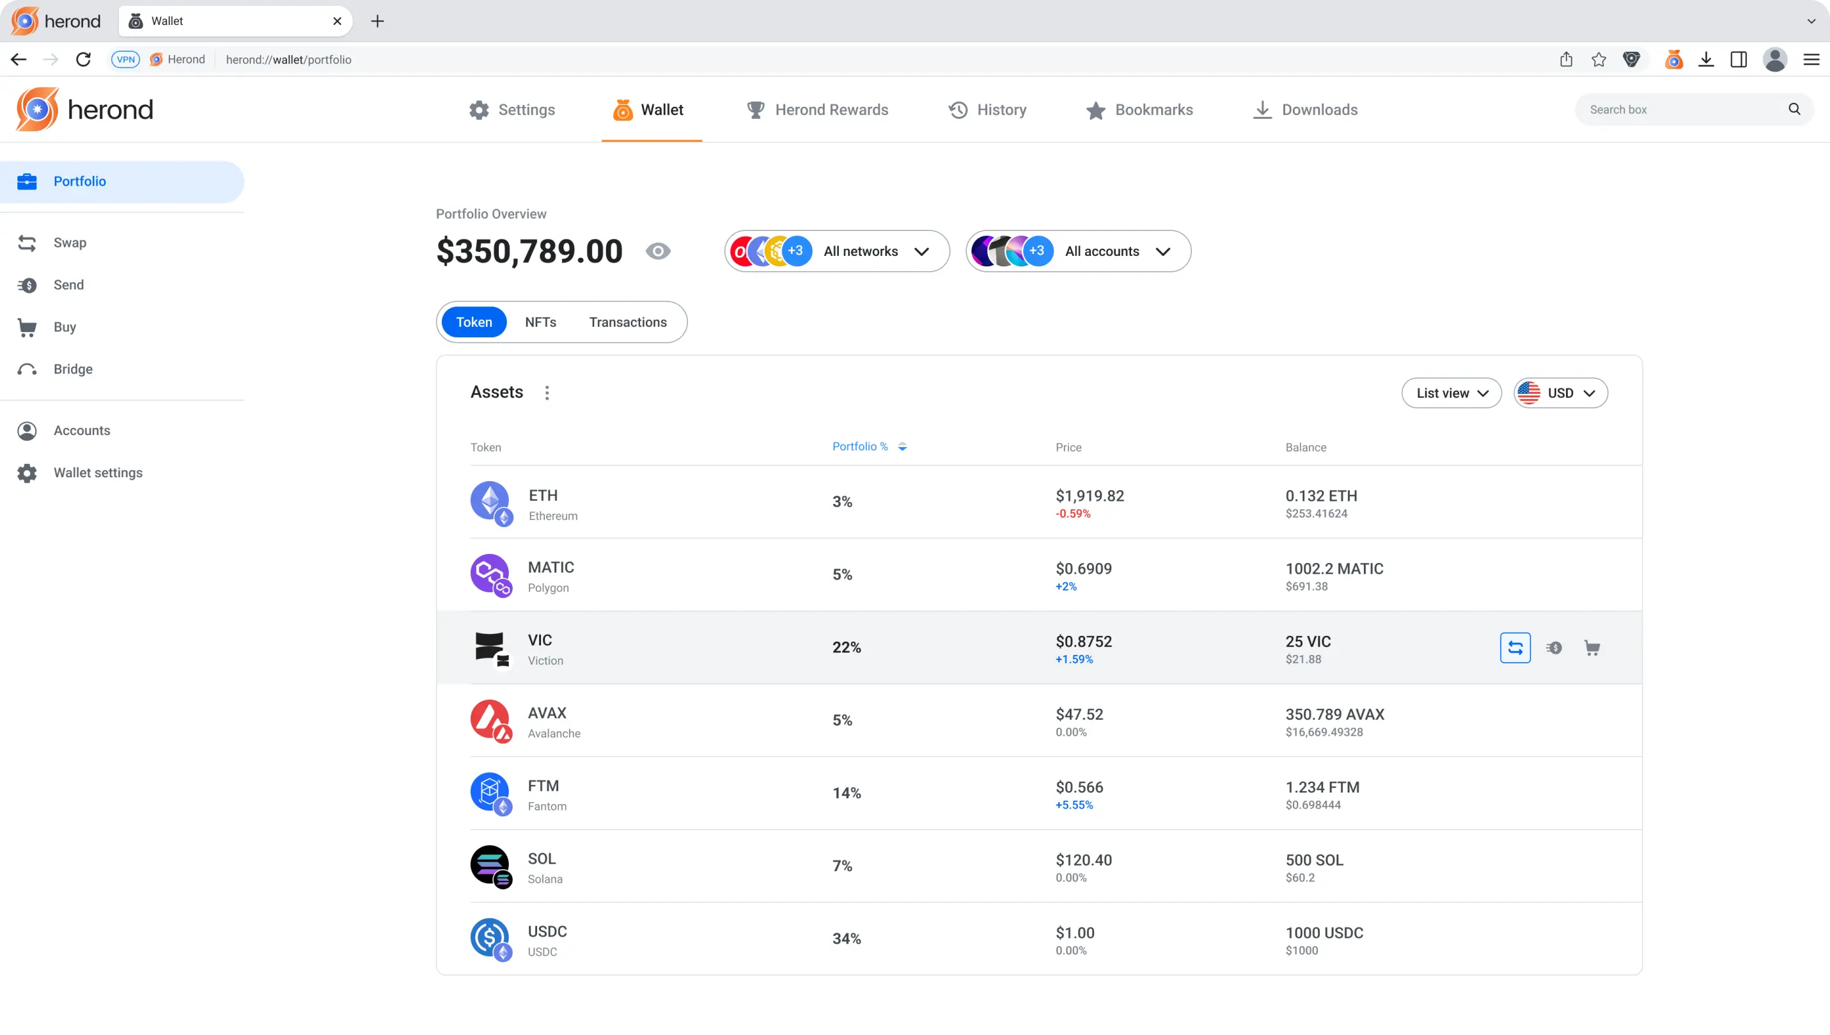The width and height of the screenshot is (1830, 1035).
Task: Open Herond Rewards page
Action: (817, 109)
